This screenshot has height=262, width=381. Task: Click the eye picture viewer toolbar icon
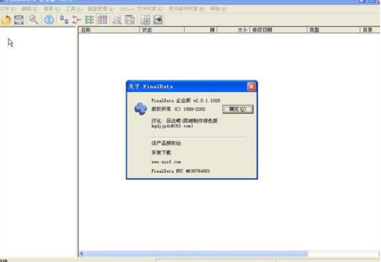pos(158,20)
